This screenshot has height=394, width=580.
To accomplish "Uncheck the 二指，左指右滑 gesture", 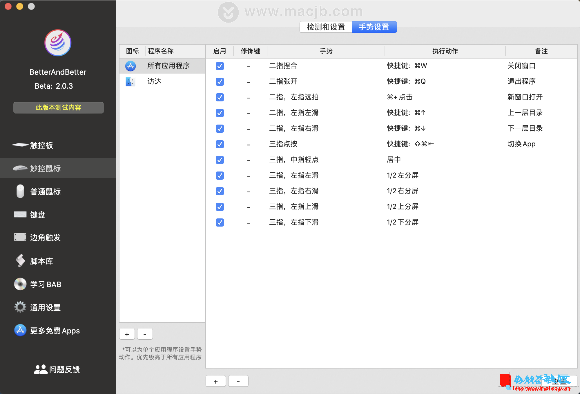I will click(220, 129).
